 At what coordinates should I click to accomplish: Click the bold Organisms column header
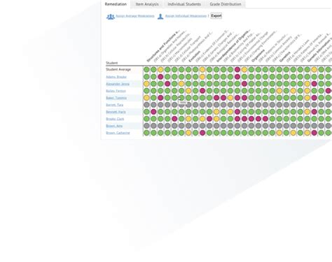(x=258, y=55)
